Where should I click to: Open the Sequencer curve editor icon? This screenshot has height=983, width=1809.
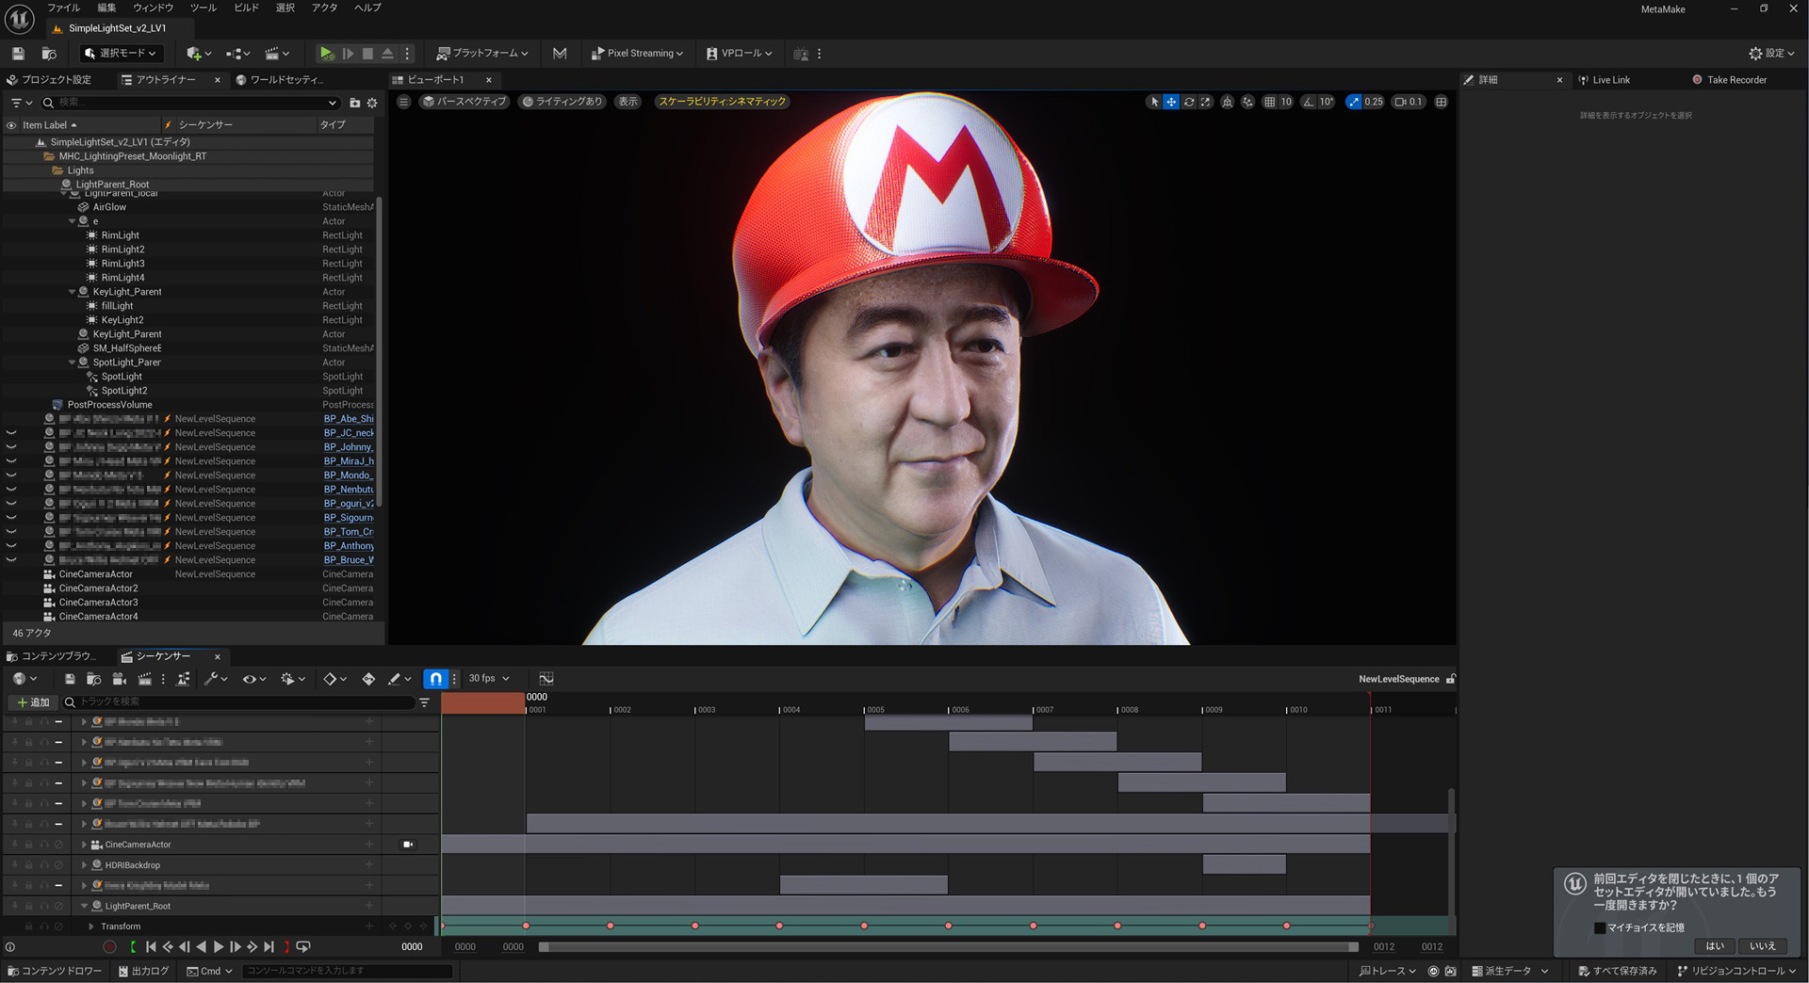(x=546, y=679)
